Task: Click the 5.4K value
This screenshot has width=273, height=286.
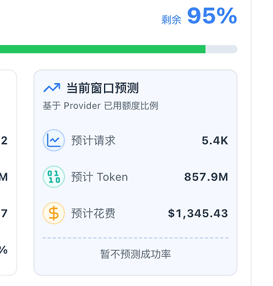Action: 215,140
